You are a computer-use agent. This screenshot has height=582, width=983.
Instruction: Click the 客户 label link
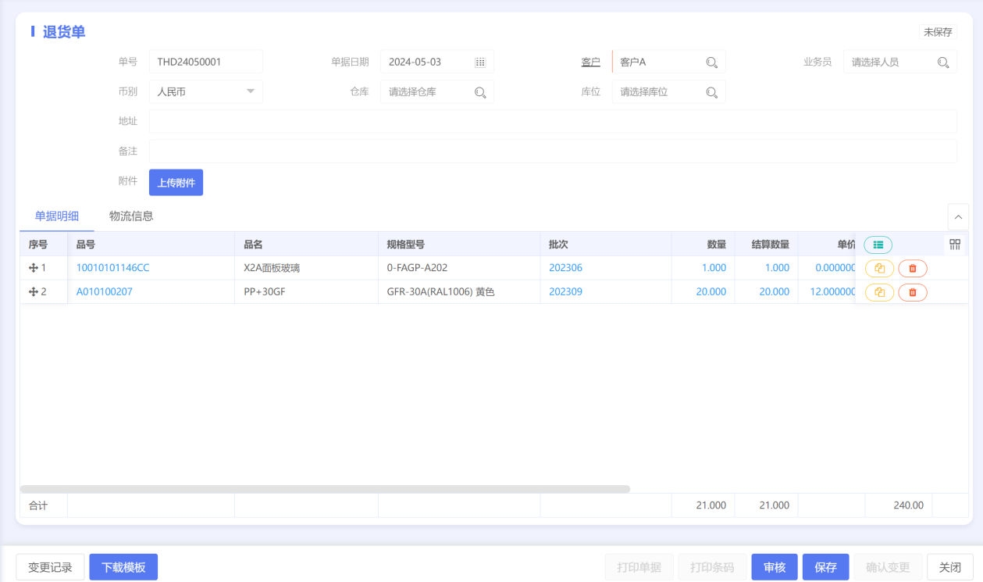pyautogui.click(x=591, y=62)
